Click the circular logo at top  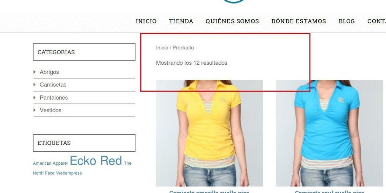pyautogui.click(x=233, y=1)
